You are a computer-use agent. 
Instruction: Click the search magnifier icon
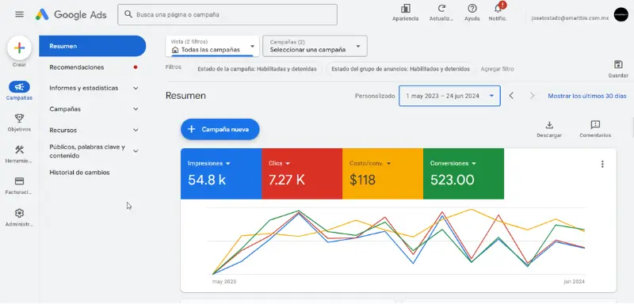pyautogui.click(x=128, y=14)
